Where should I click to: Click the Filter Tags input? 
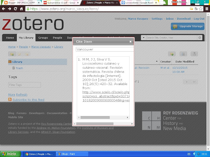pyautogui.click(x=25, y=85)
